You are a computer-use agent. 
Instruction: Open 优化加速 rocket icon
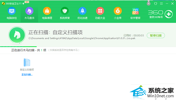[x=82, y=11]
